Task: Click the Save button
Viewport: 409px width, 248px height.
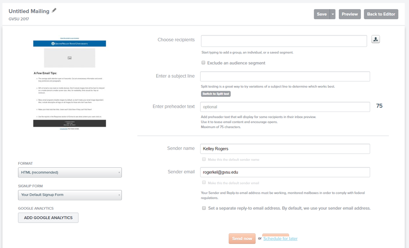Action: pos(321,14)
